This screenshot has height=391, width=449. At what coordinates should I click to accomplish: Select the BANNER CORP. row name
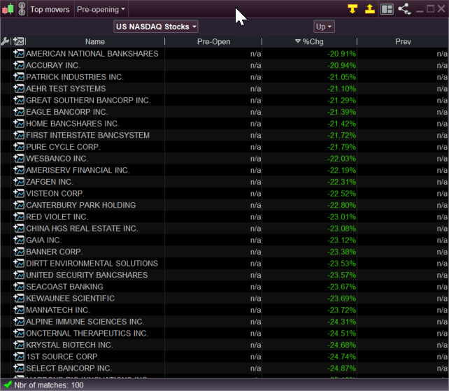[x=55, y=252]
